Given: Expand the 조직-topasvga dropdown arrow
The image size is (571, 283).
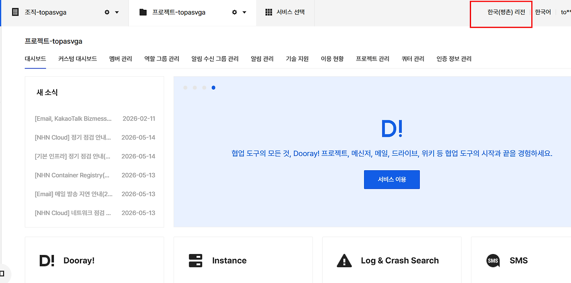Looking at the screenshot, I should click(x=117, y=12).
